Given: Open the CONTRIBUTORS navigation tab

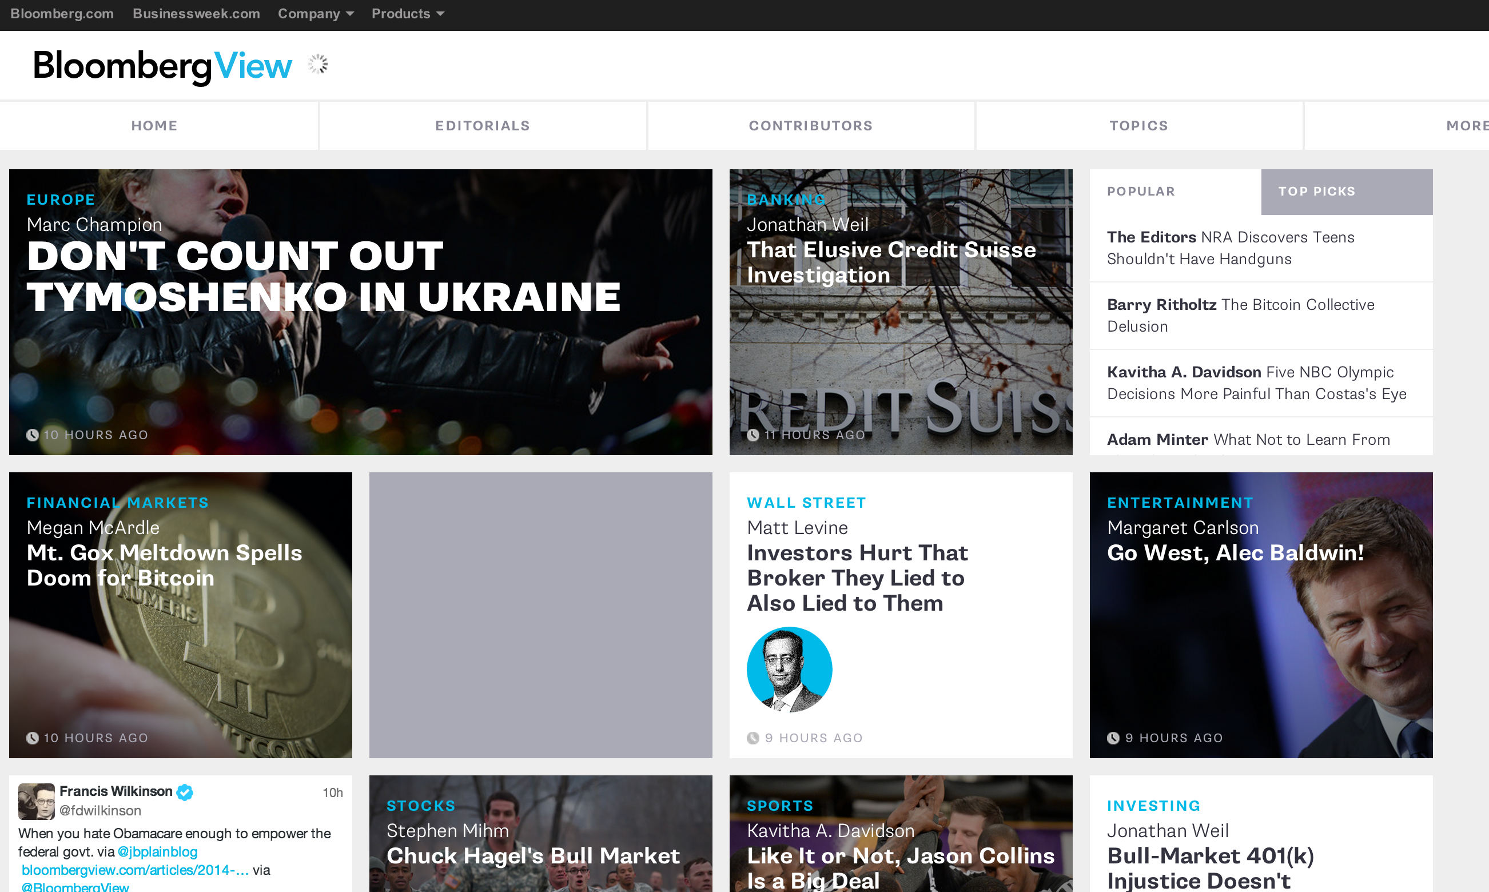Looking at the screenshot, I should (810, 126).
